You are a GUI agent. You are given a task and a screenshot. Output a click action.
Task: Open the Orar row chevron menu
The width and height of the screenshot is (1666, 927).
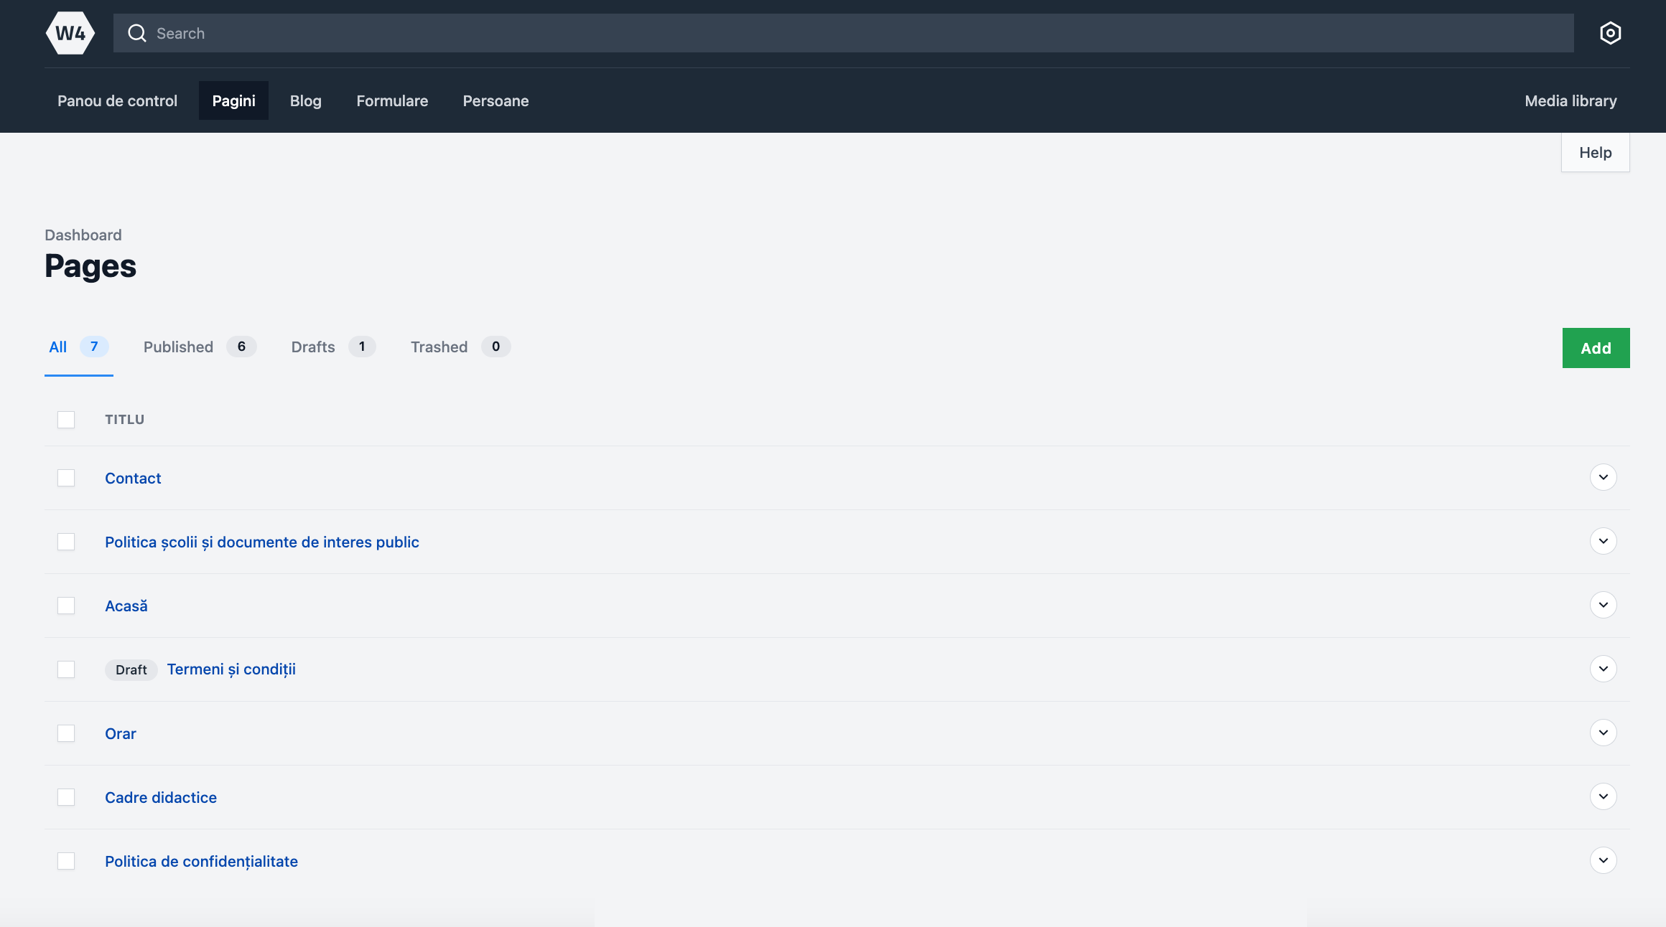[x=1603, y=733]
